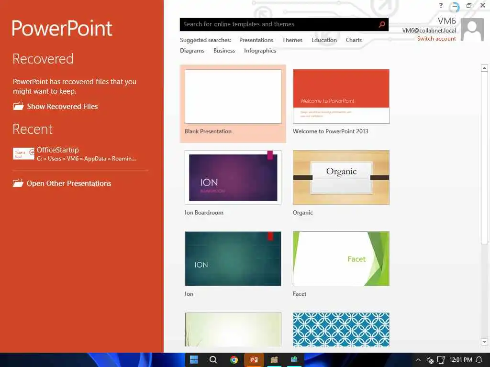Open the Windows Start button
The height and width of the screenshot is (367, 490).
[x=194, y=359]
